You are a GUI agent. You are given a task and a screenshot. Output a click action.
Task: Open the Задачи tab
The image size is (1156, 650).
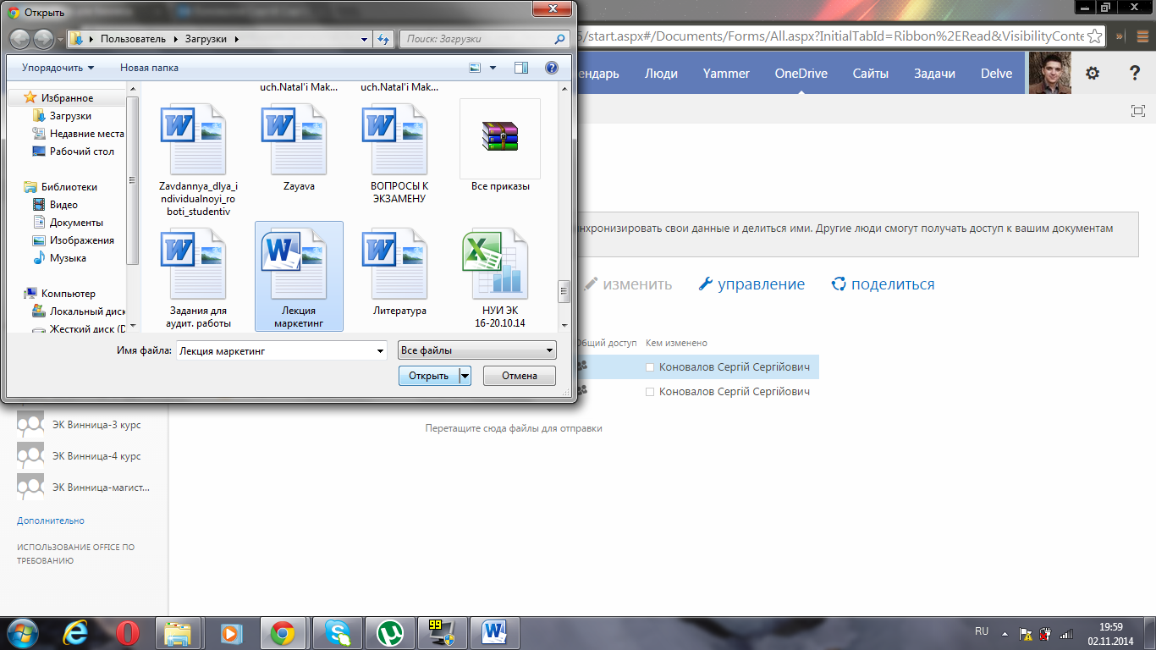pos(934,74)
